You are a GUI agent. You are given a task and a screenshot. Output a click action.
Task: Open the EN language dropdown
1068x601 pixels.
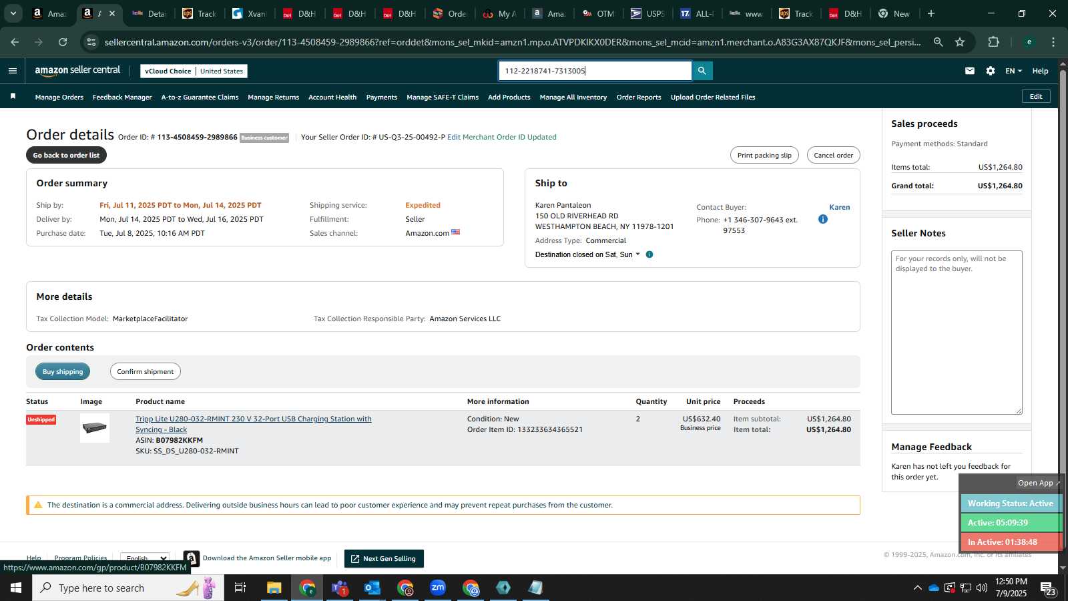(x=1013, y=71)
